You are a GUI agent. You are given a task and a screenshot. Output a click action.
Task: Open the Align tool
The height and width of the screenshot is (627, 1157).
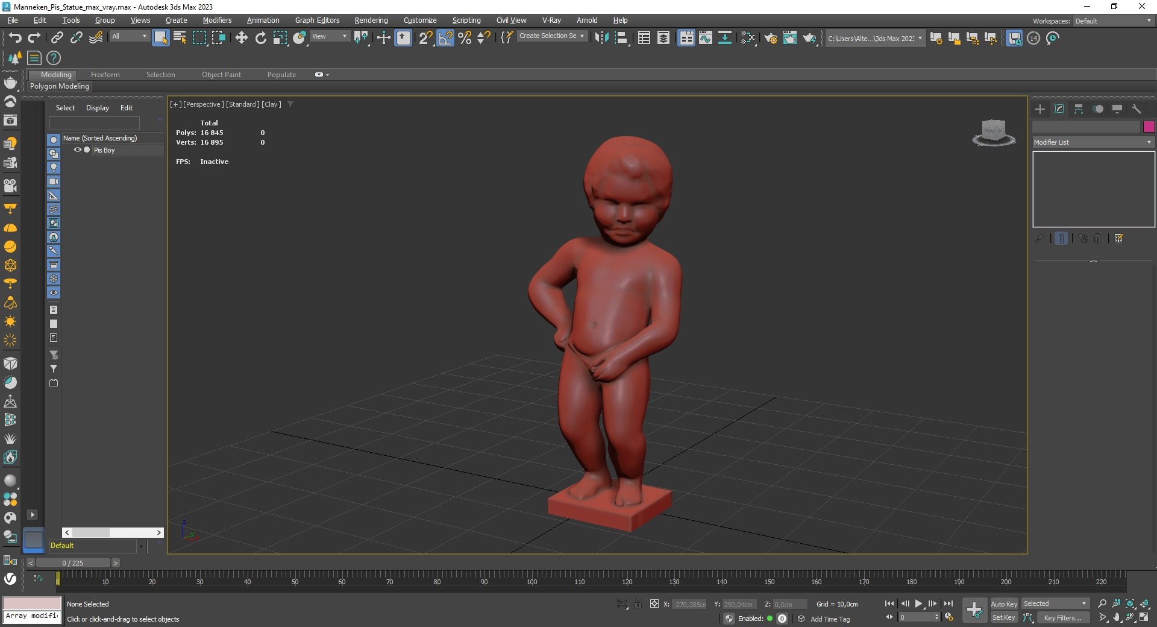tap(621, 38)
